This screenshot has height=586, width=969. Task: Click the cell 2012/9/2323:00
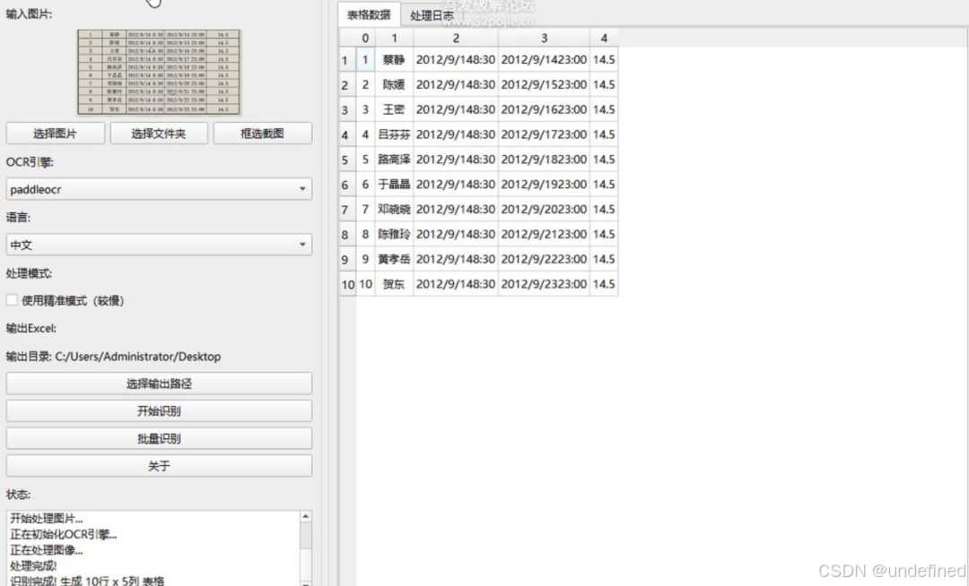544,284
